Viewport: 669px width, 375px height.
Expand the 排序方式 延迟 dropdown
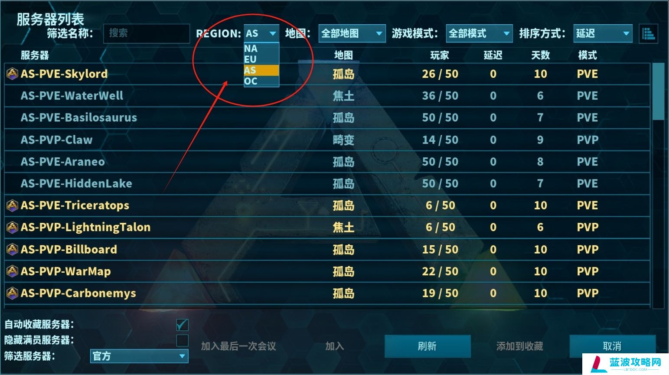(603, 33)
